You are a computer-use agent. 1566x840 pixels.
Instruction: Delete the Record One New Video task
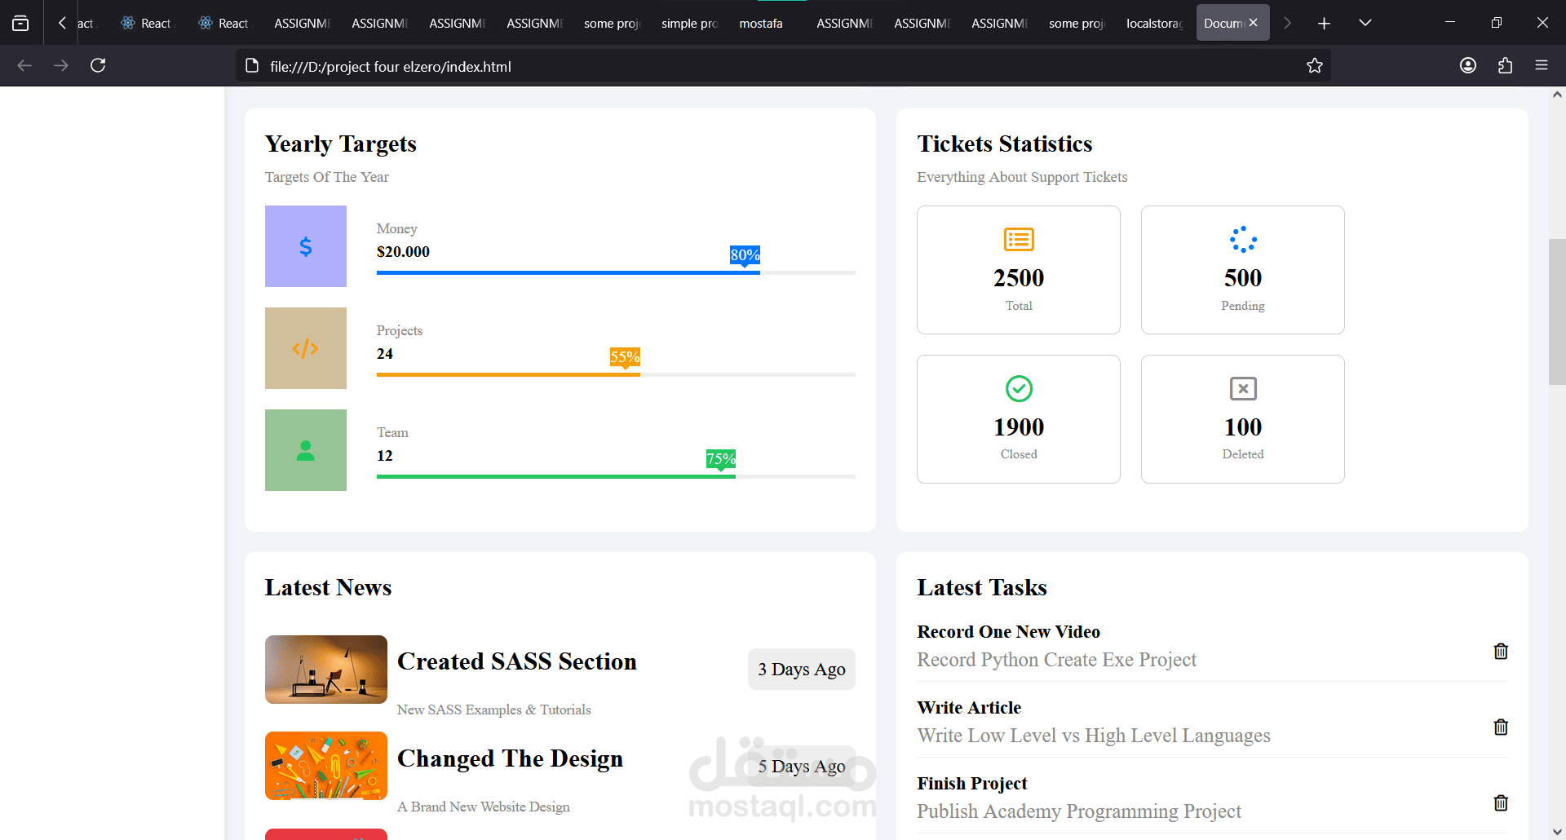[x=1500, y=651]
